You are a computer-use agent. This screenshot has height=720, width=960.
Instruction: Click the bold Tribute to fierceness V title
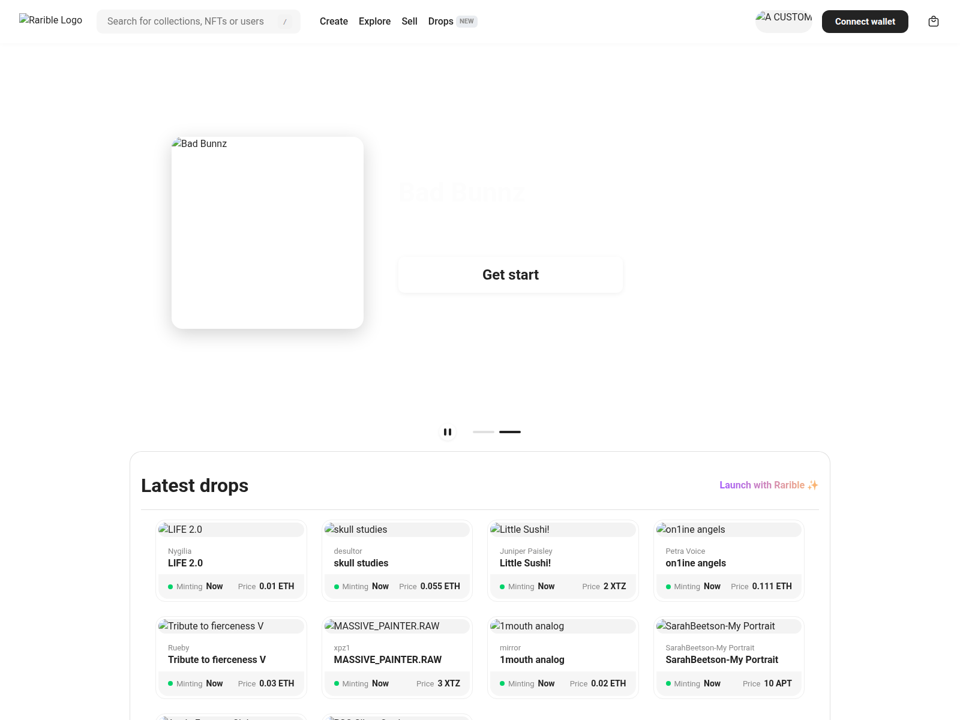(217, 660)
